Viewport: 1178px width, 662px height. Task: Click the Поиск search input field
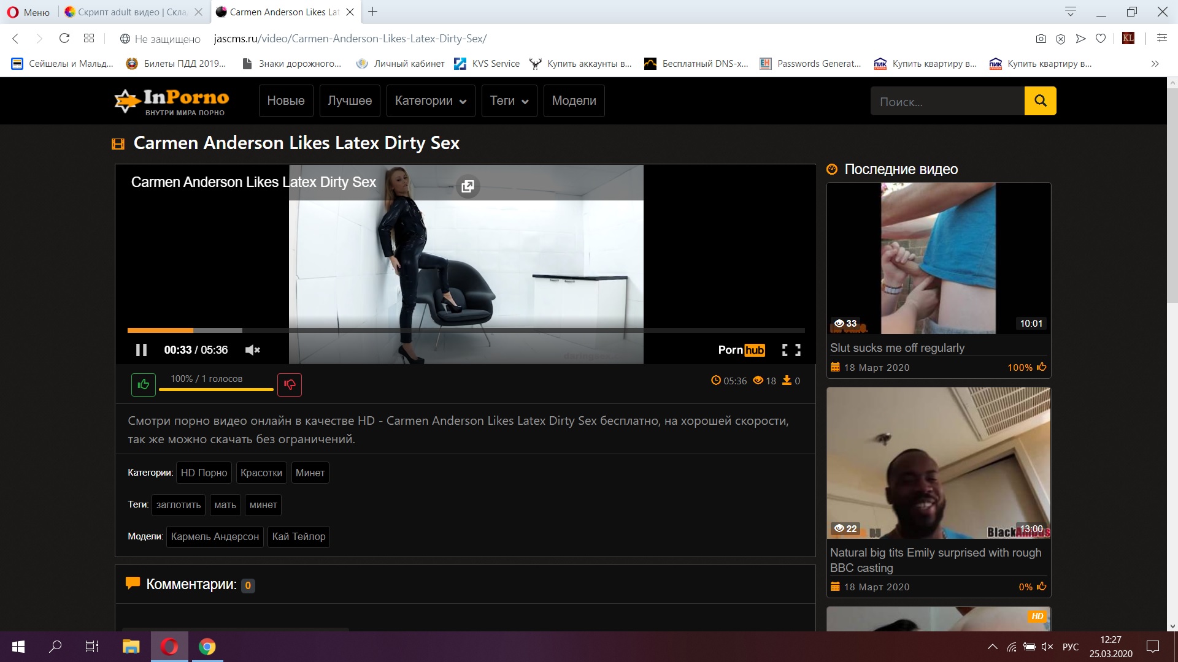coord(947,101)
